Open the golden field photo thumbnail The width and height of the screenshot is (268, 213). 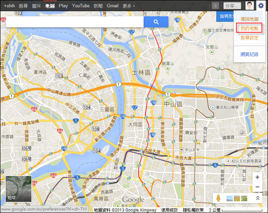[x=237, y=198]
